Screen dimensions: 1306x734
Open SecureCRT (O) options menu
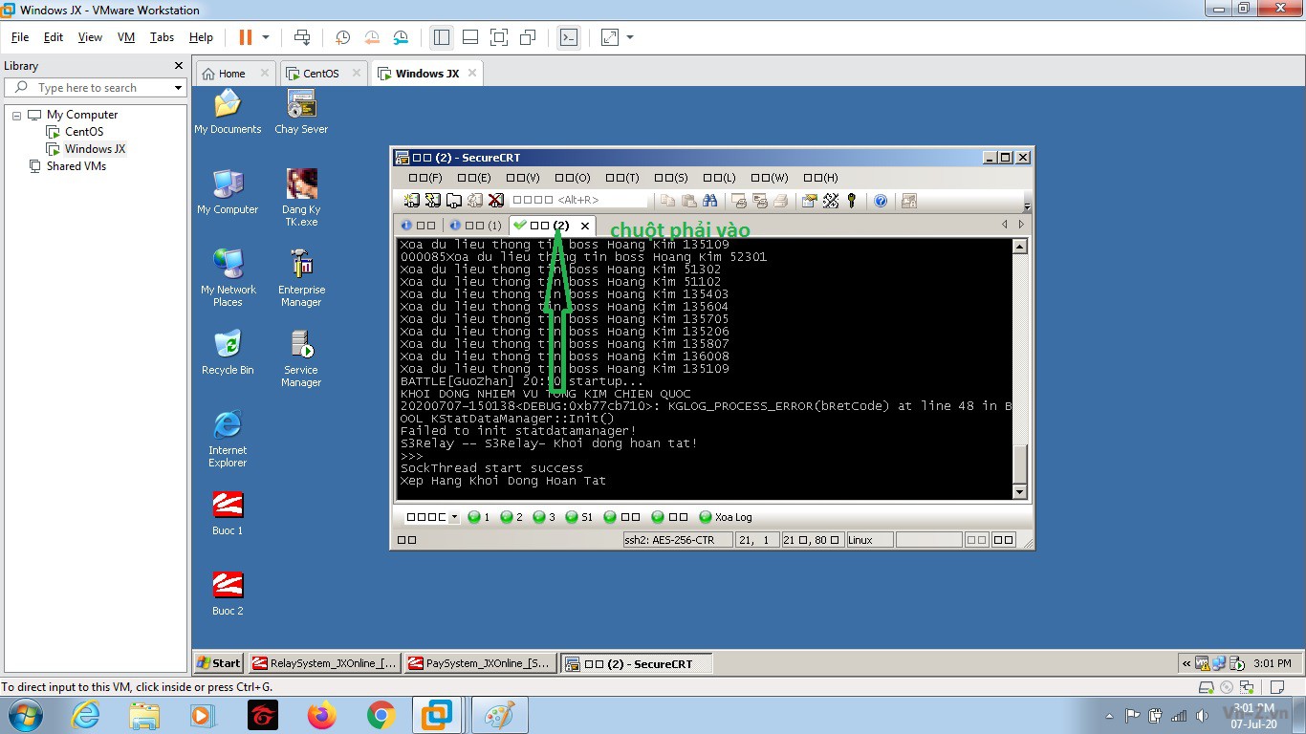coord(573,178)
